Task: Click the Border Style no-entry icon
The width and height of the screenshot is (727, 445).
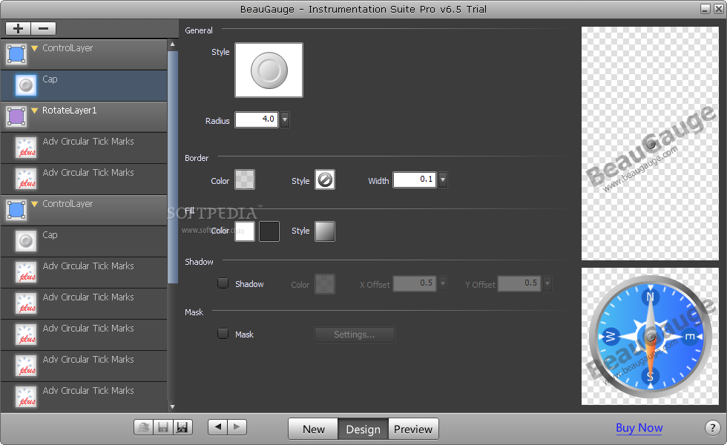Action: (325, 179)
